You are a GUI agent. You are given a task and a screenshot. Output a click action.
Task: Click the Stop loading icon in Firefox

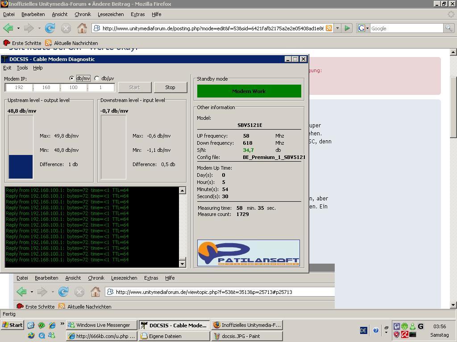tap(66, 28)
